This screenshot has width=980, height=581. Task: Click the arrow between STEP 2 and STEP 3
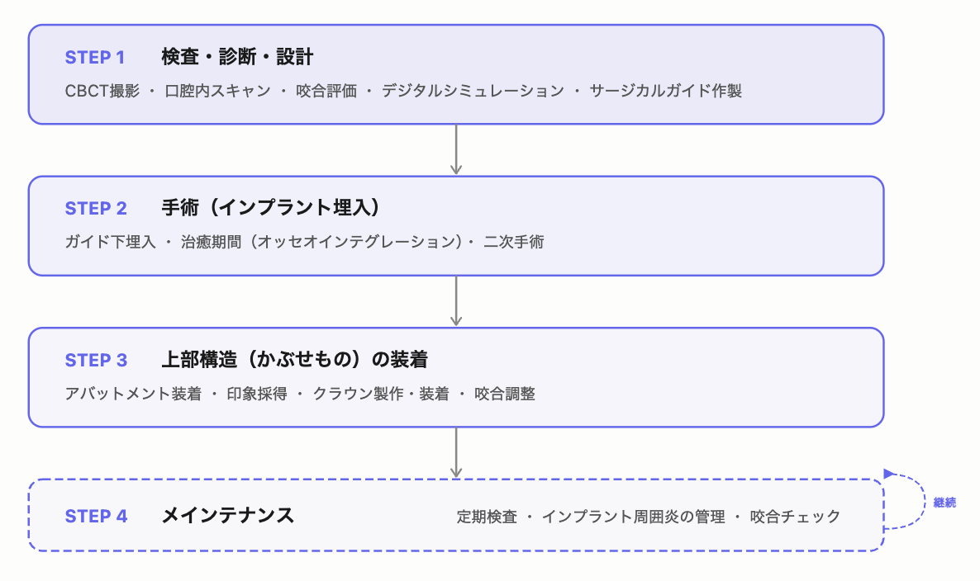[456, 300]
